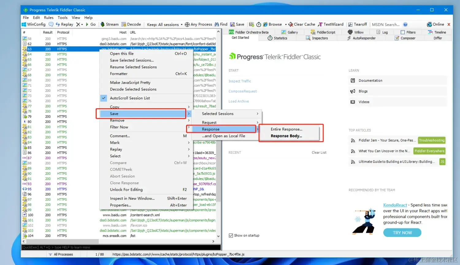Click the Fiddler Everywhere article tag
Screen dimensions: 460x265
429,151
